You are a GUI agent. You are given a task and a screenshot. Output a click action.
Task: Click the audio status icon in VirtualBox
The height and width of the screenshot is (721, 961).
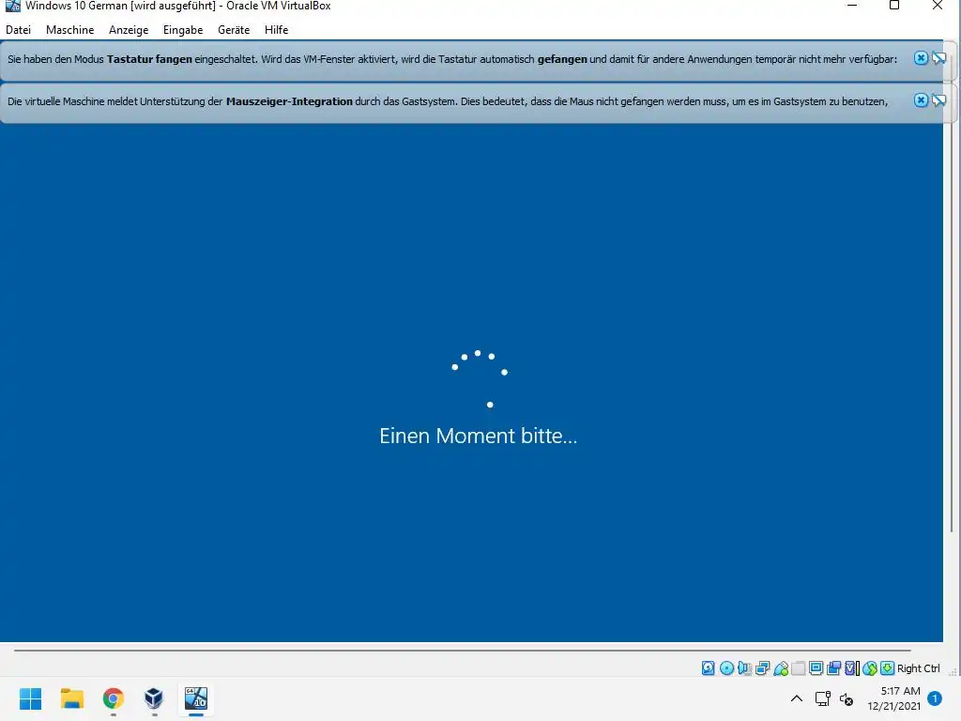pyautogui.click(x=744, y=668)
